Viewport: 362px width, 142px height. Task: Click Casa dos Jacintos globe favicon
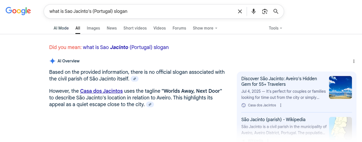(x=244, y=105)
